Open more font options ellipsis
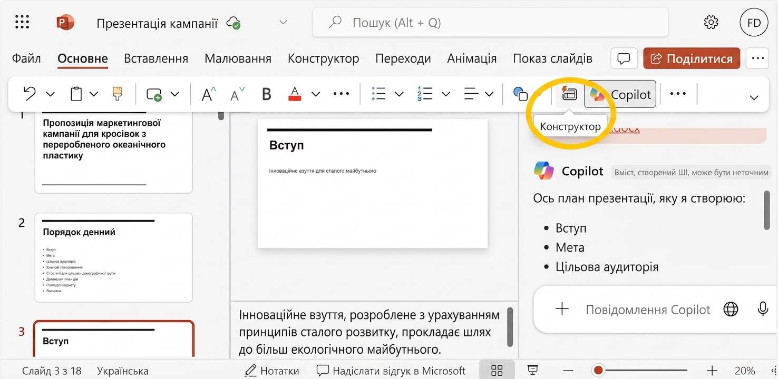 pos(341,94)
